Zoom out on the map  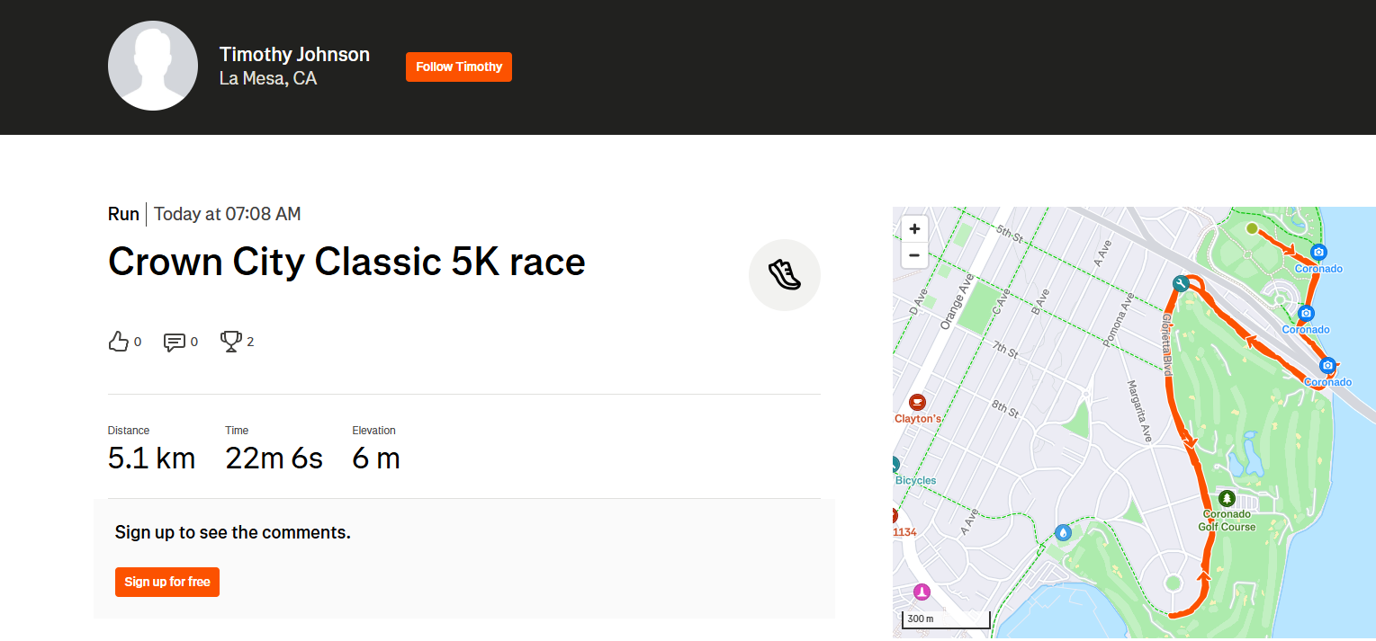click(914, 255)
